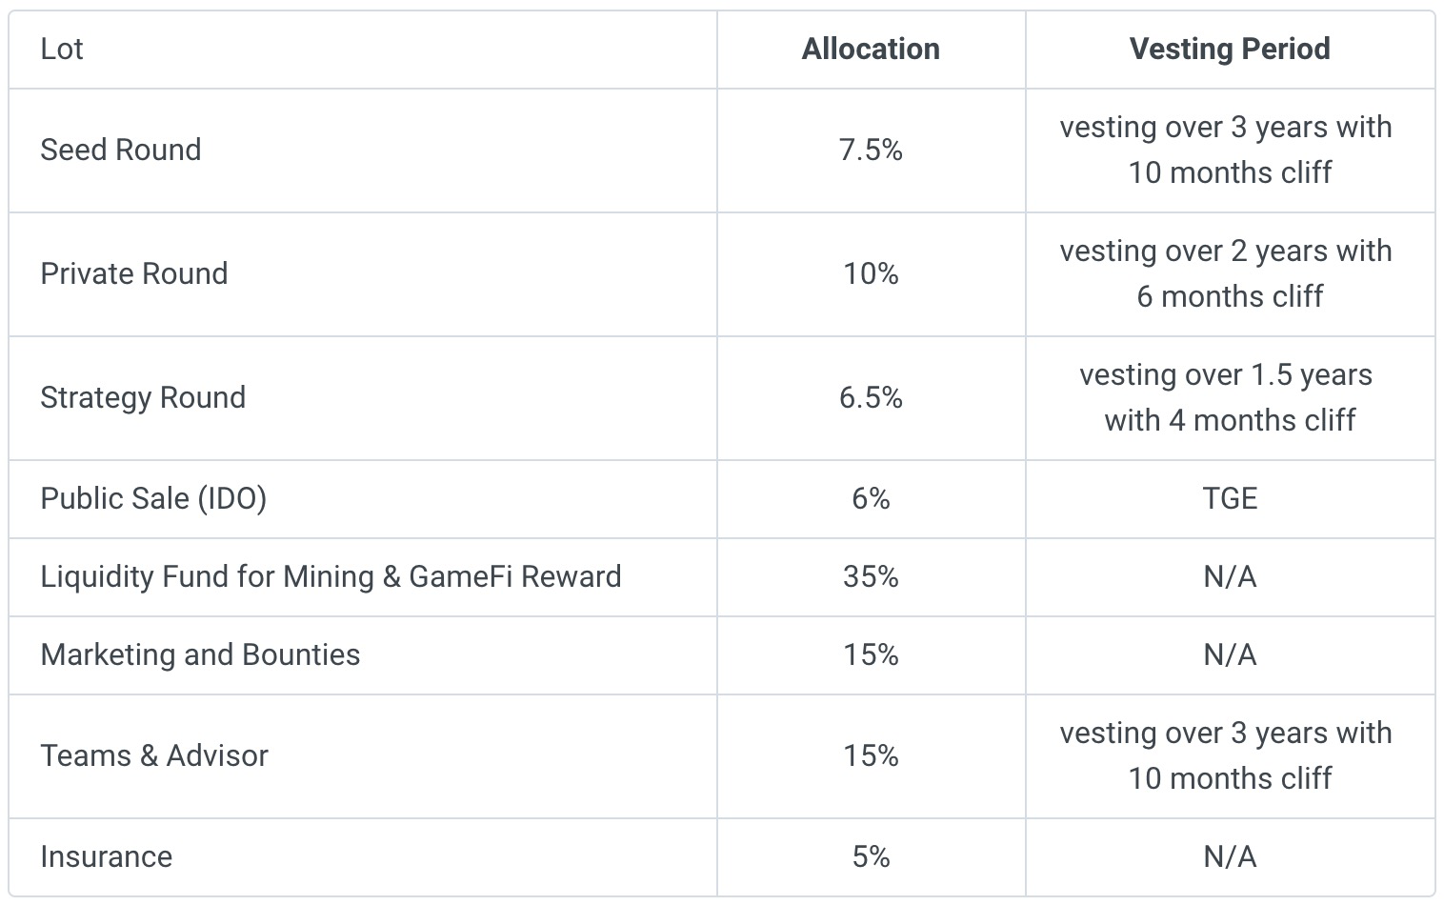Click the 6% Public Sale allocation
Image resolution: width=1444 pixels, height=905 pixels.
[x=871, y=498]
